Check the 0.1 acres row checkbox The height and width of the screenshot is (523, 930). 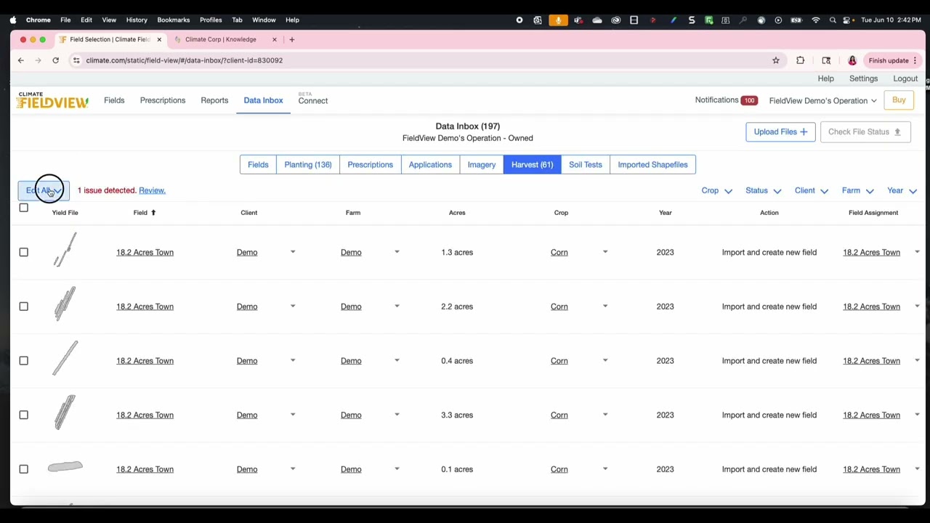click(x=23, y=469)
